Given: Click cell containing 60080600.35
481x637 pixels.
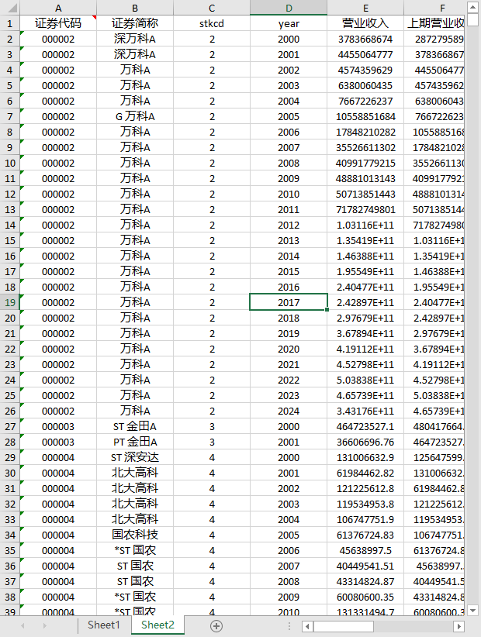Looking at the screenshot, I should click(x=365, y=597).
